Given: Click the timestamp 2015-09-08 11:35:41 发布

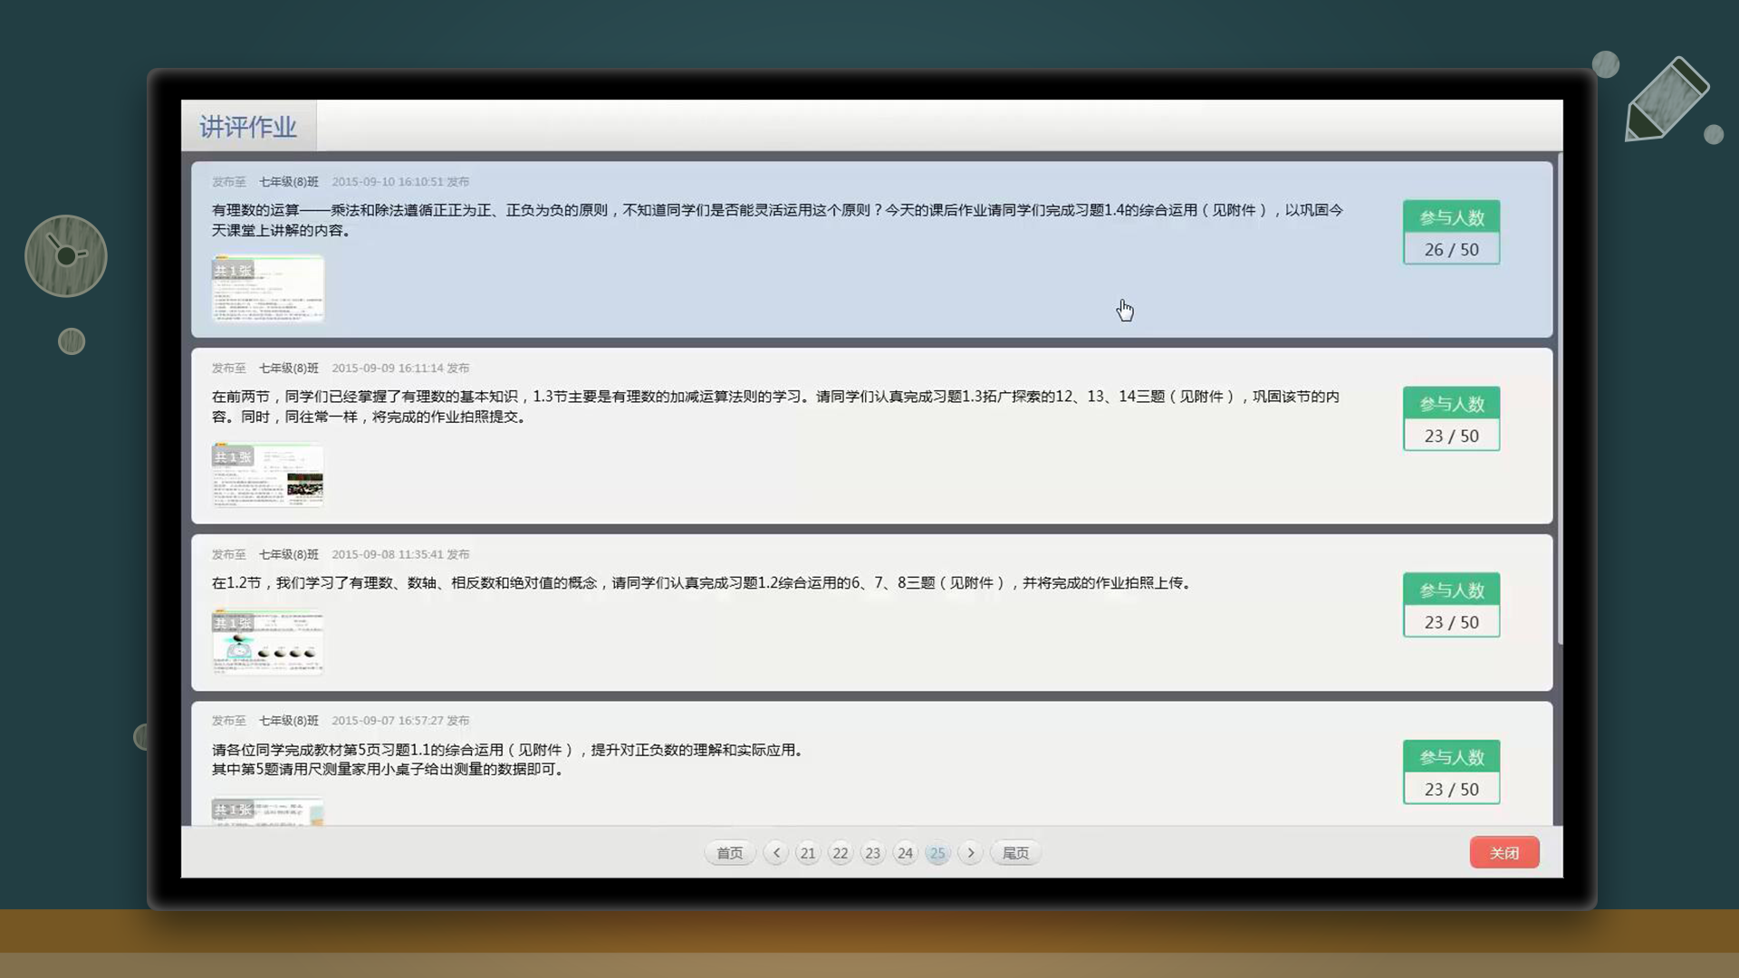Looking at the screenshot, I should pos(400,554).
